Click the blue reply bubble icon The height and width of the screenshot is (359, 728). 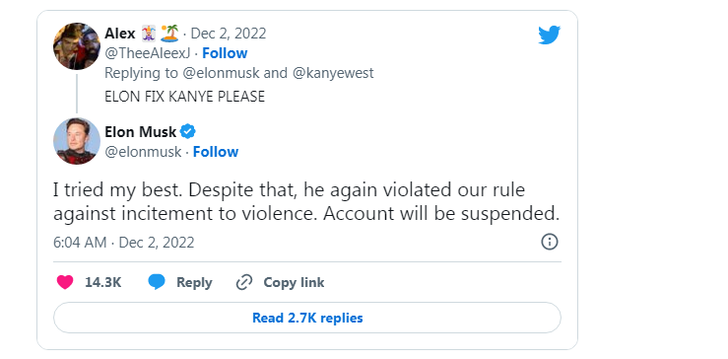157,282
